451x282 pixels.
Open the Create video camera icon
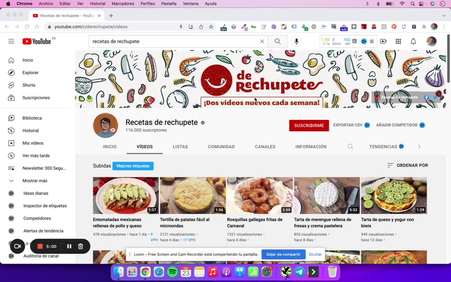click(x=383, y=42)
